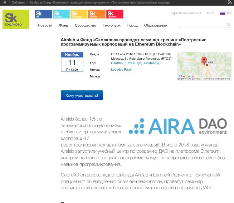This screenshot has height=203, width=234.
Task: Open the Образование menu
Action: coord(155,25)
